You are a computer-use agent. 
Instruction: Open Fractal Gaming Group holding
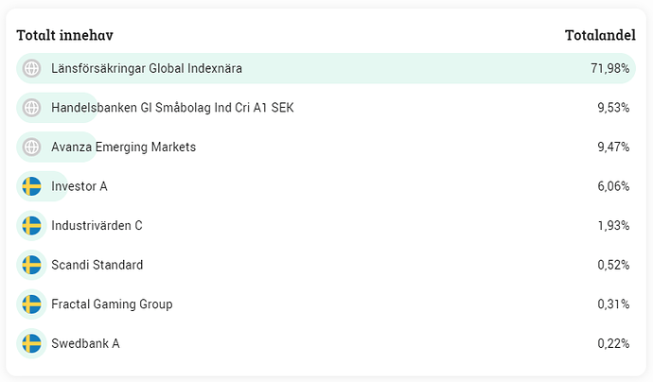[112, 304]
